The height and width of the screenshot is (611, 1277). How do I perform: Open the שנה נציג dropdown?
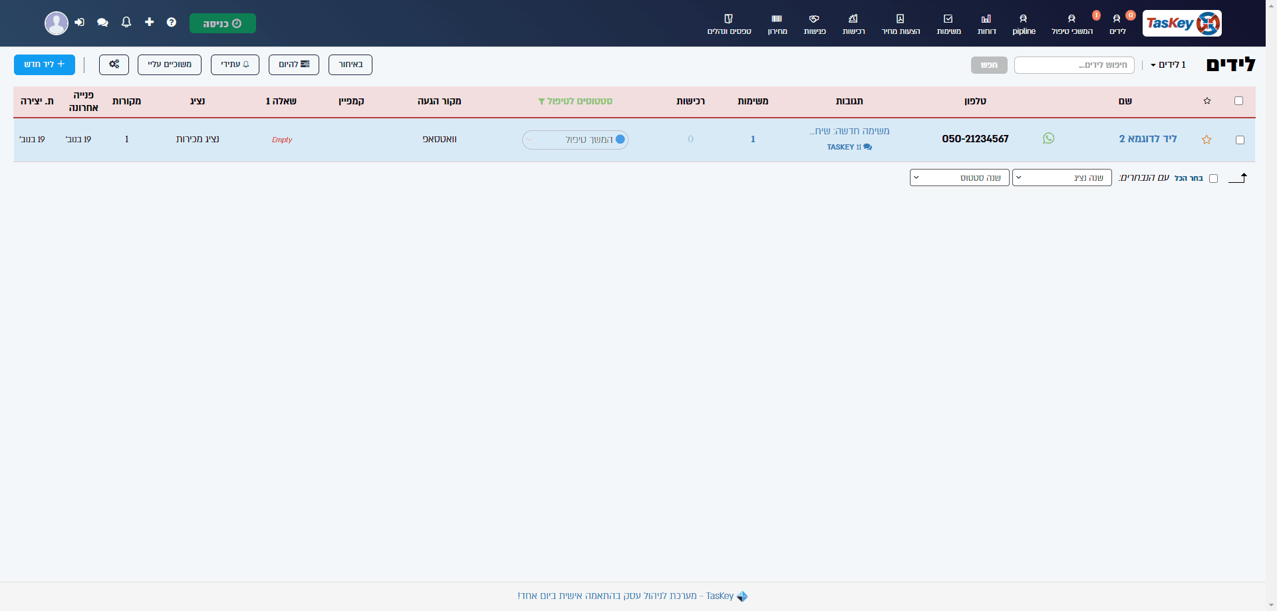1062,178
